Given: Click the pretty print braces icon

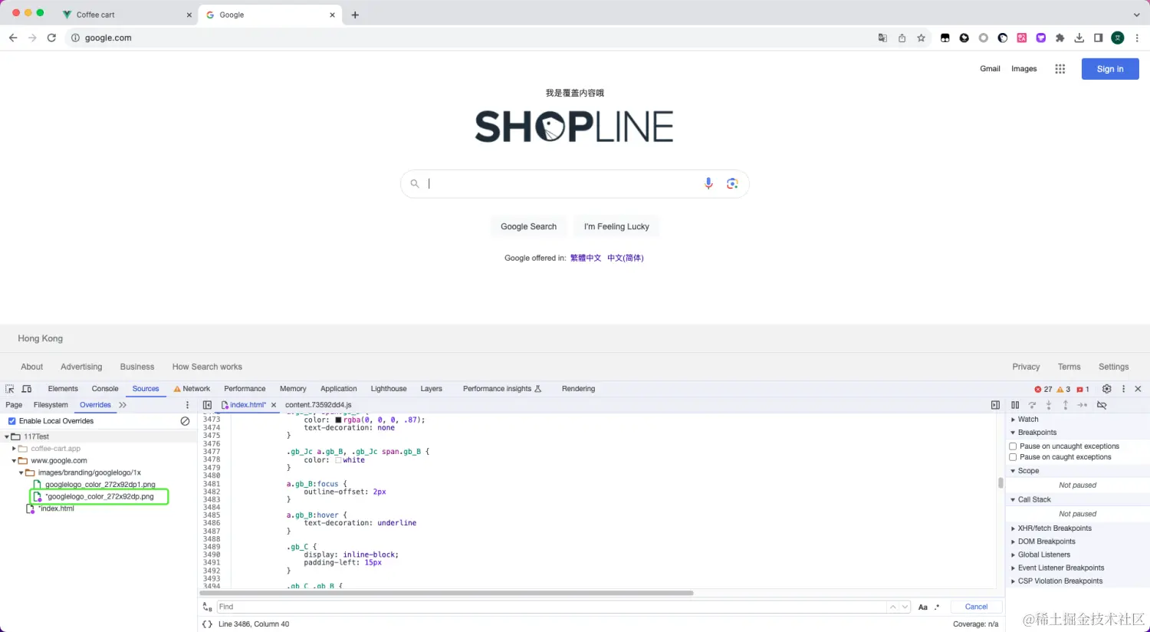Looking at the screenshot, I should pos(207,624).
